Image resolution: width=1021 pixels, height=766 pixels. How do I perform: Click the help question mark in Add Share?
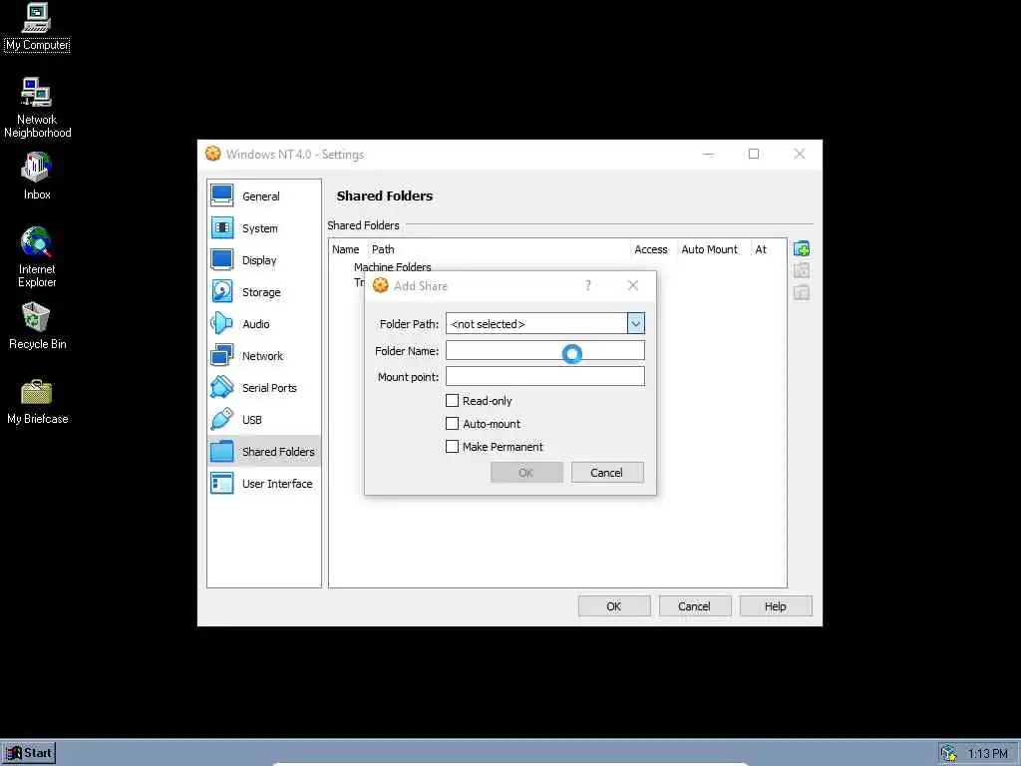click(x=588, y=285)
